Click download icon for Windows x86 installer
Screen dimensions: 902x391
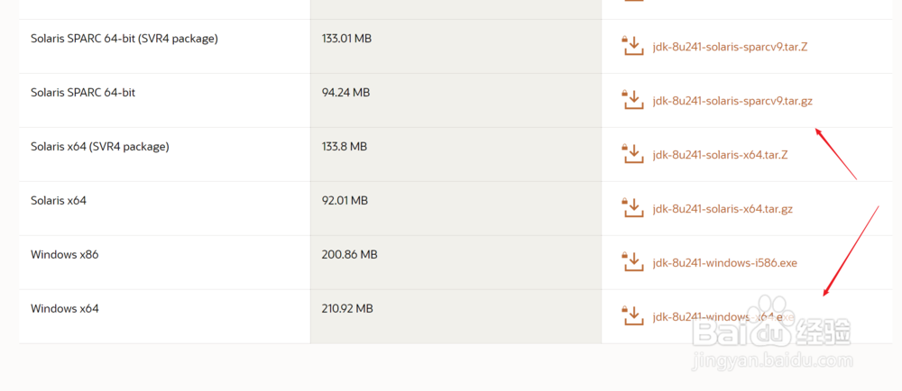click(631, 262)
